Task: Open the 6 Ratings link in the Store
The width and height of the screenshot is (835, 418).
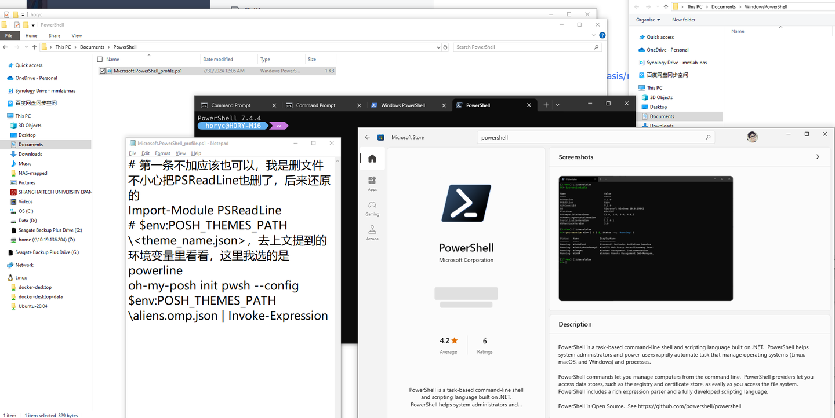Action: (484, 343)
